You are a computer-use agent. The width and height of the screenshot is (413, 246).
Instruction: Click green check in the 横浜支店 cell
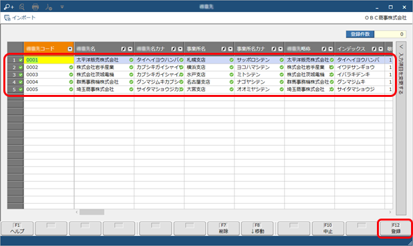(x=231, y=68)
